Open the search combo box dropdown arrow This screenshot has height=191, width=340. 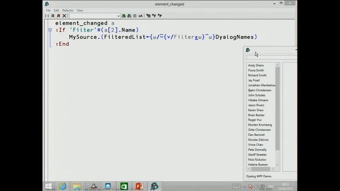[118, 16]
